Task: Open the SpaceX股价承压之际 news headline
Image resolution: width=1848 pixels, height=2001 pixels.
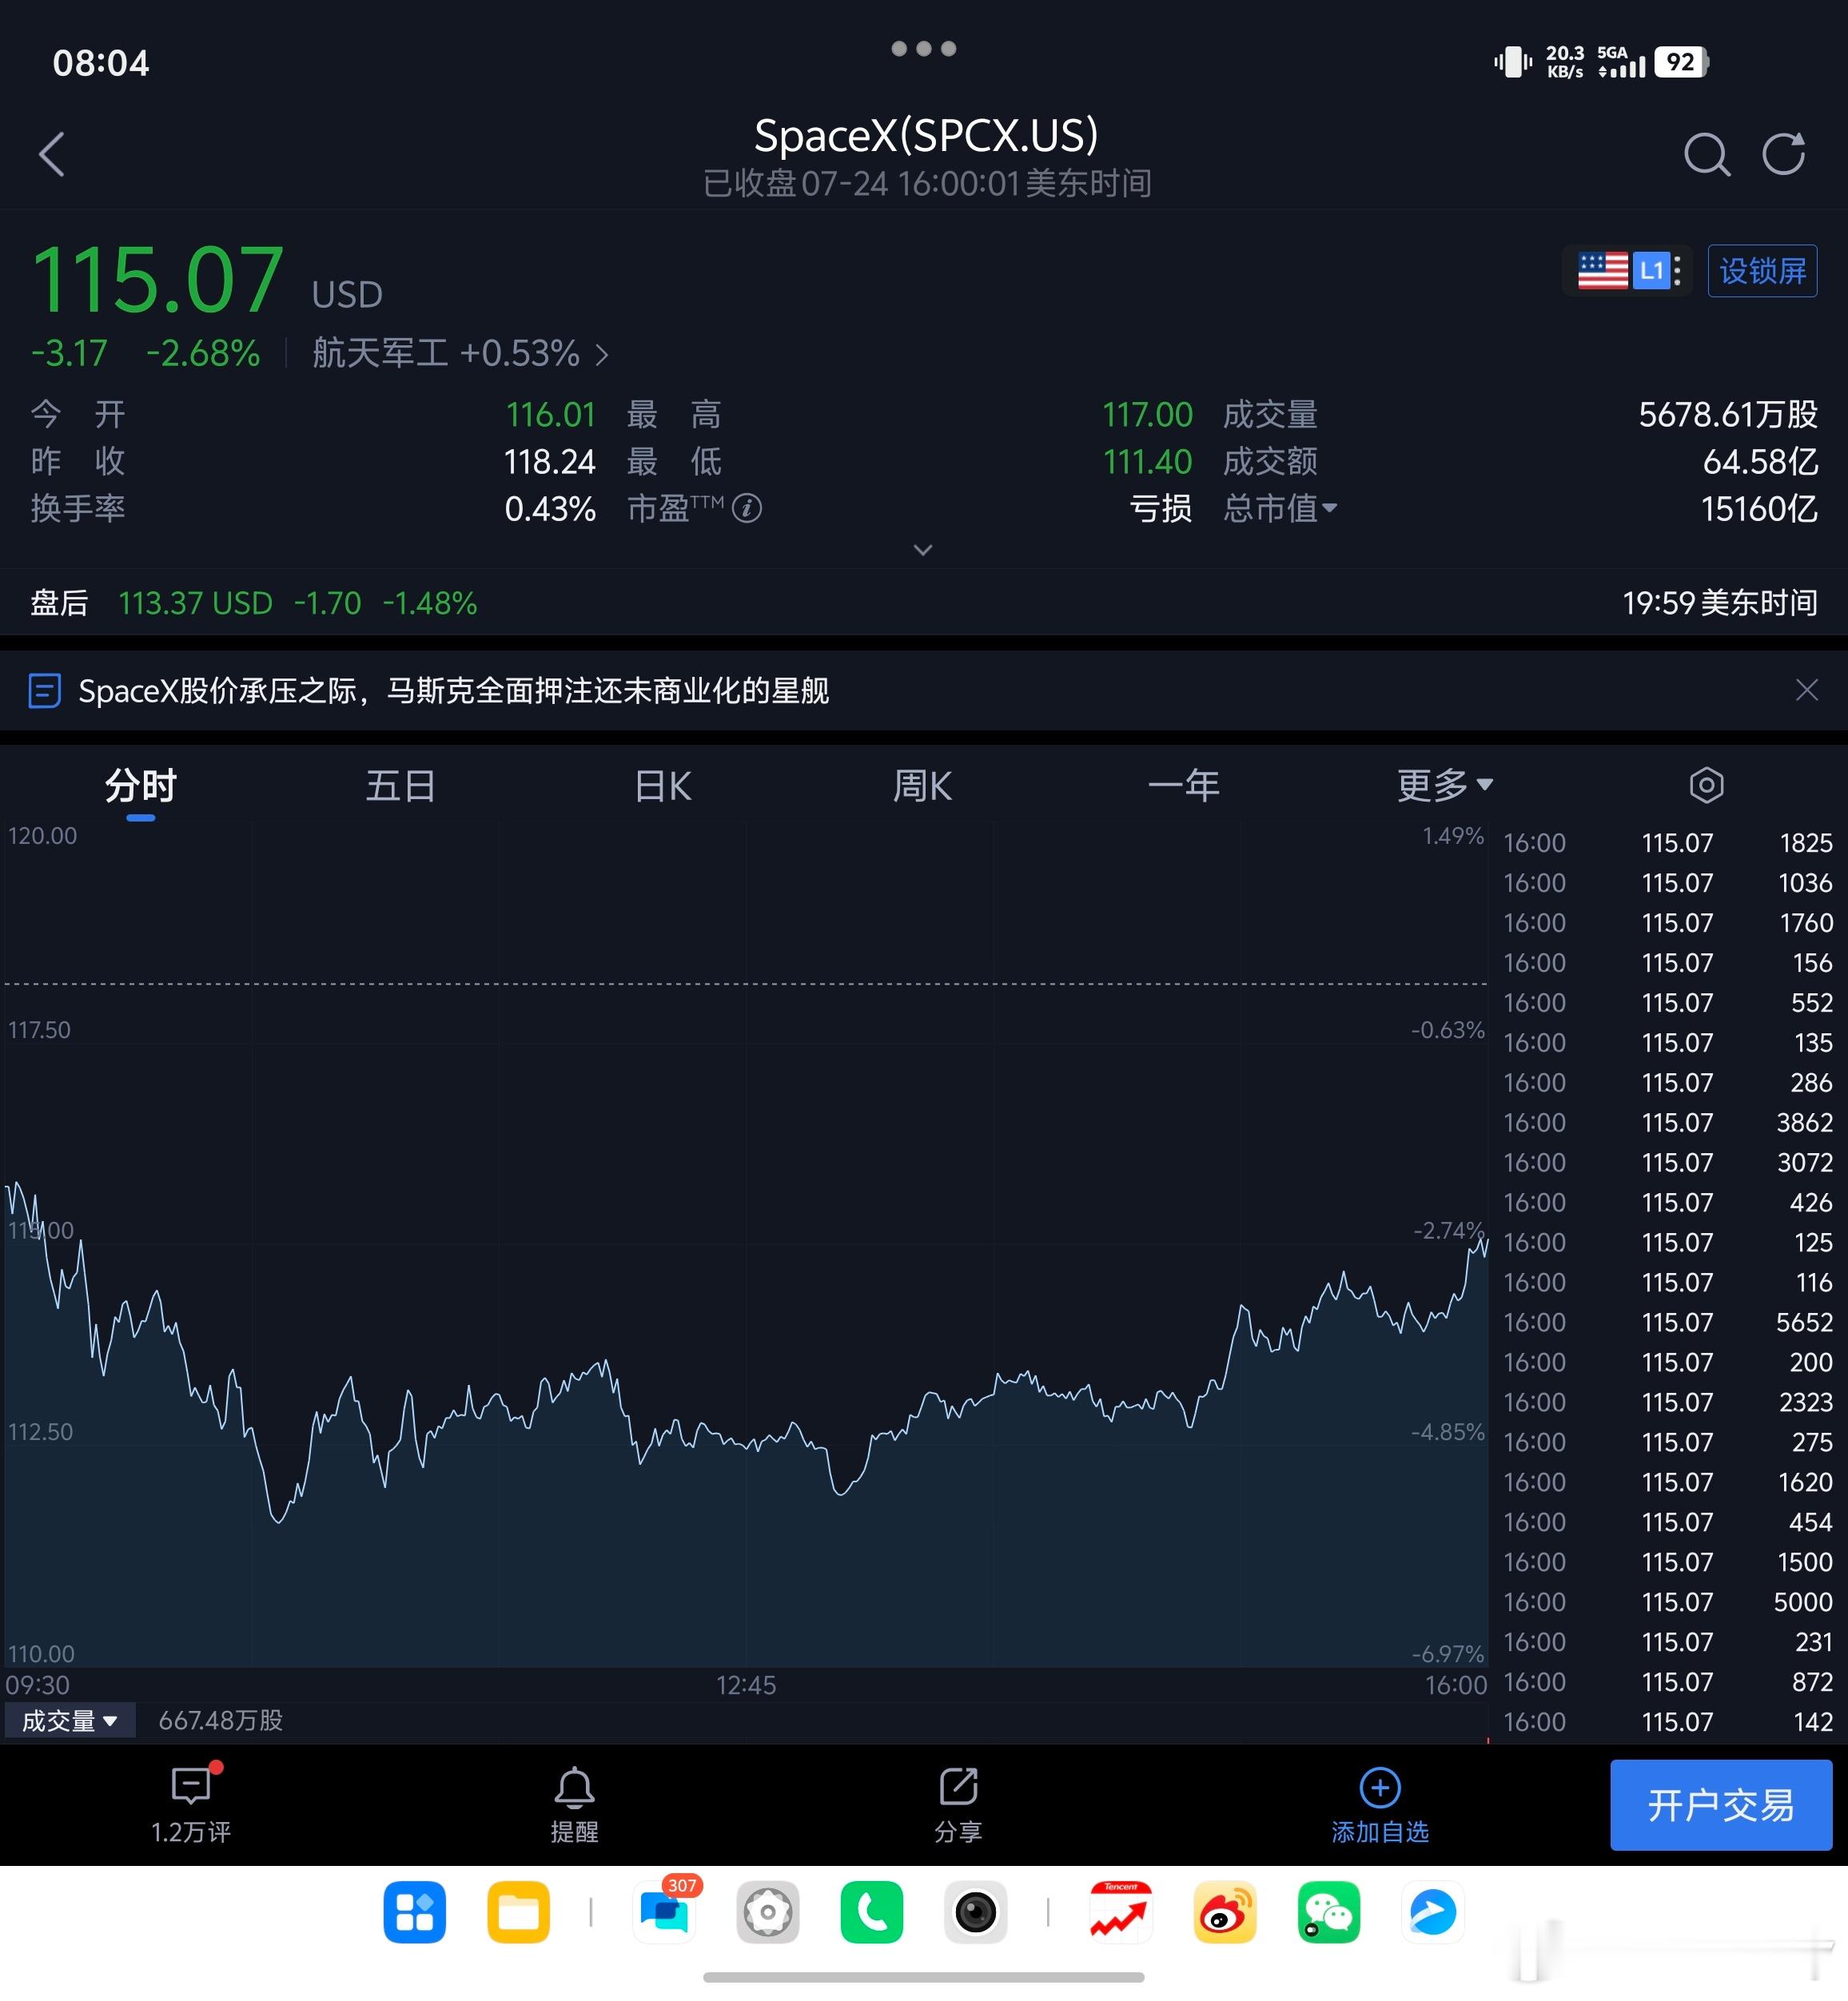Action: [x=454, y=690]
